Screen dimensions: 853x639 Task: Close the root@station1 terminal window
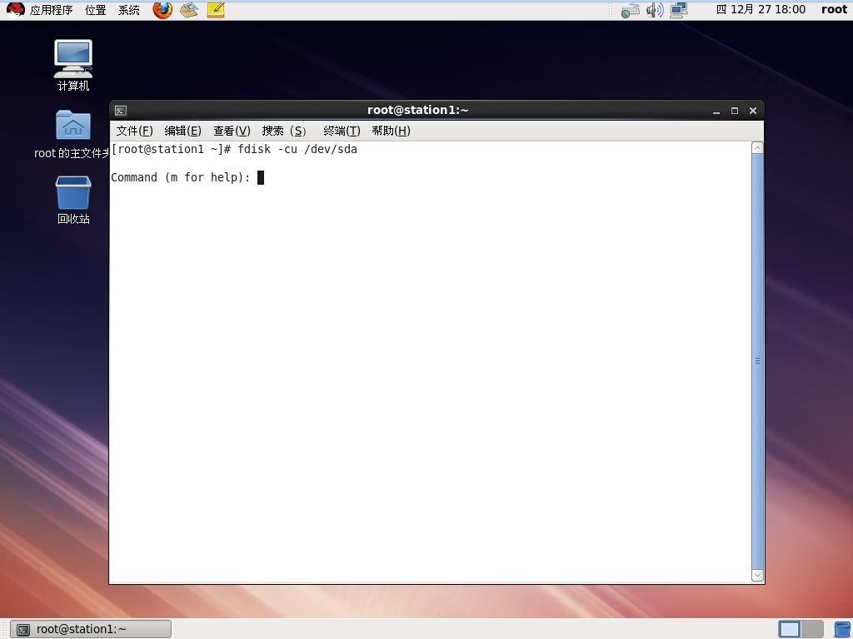pyautogui.click(x=753, y=111)
